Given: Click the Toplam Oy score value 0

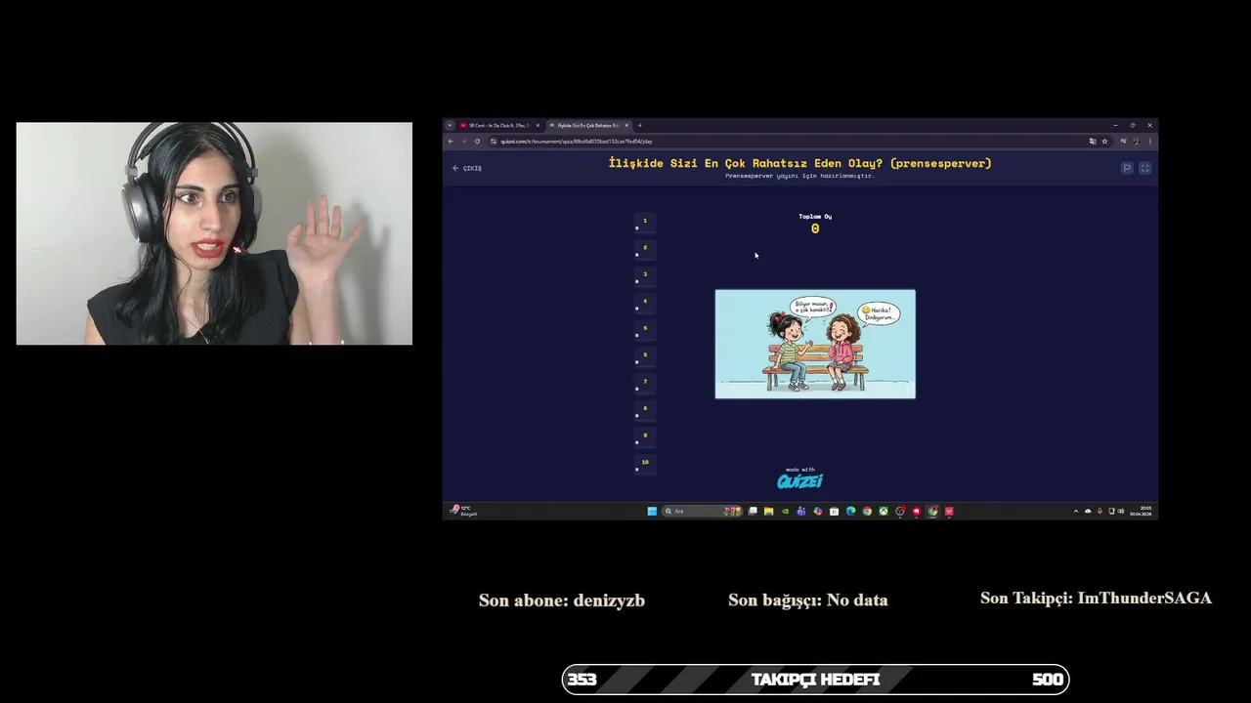Looking at the screenshot, I should tap(815, 228).
